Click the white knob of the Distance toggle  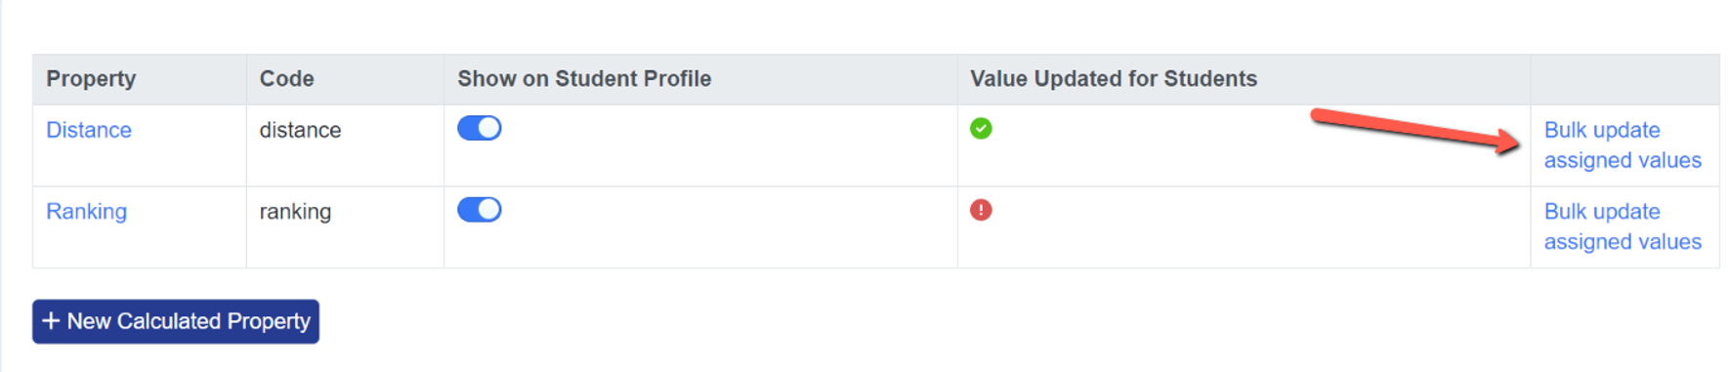pos(489,128)
